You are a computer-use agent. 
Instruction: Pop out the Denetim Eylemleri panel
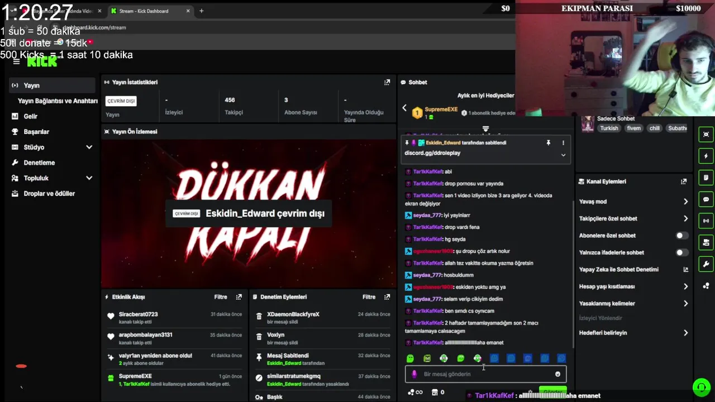pyautogui.click(x=387, y=297)
